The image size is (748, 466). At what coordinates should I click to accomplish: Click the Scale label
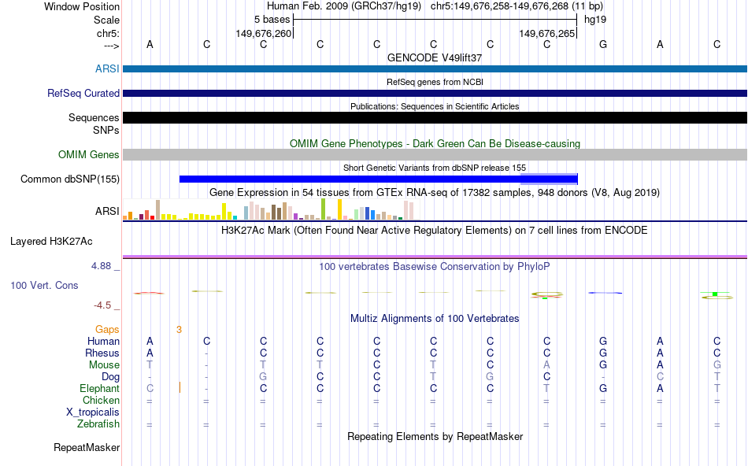[106, 20]
